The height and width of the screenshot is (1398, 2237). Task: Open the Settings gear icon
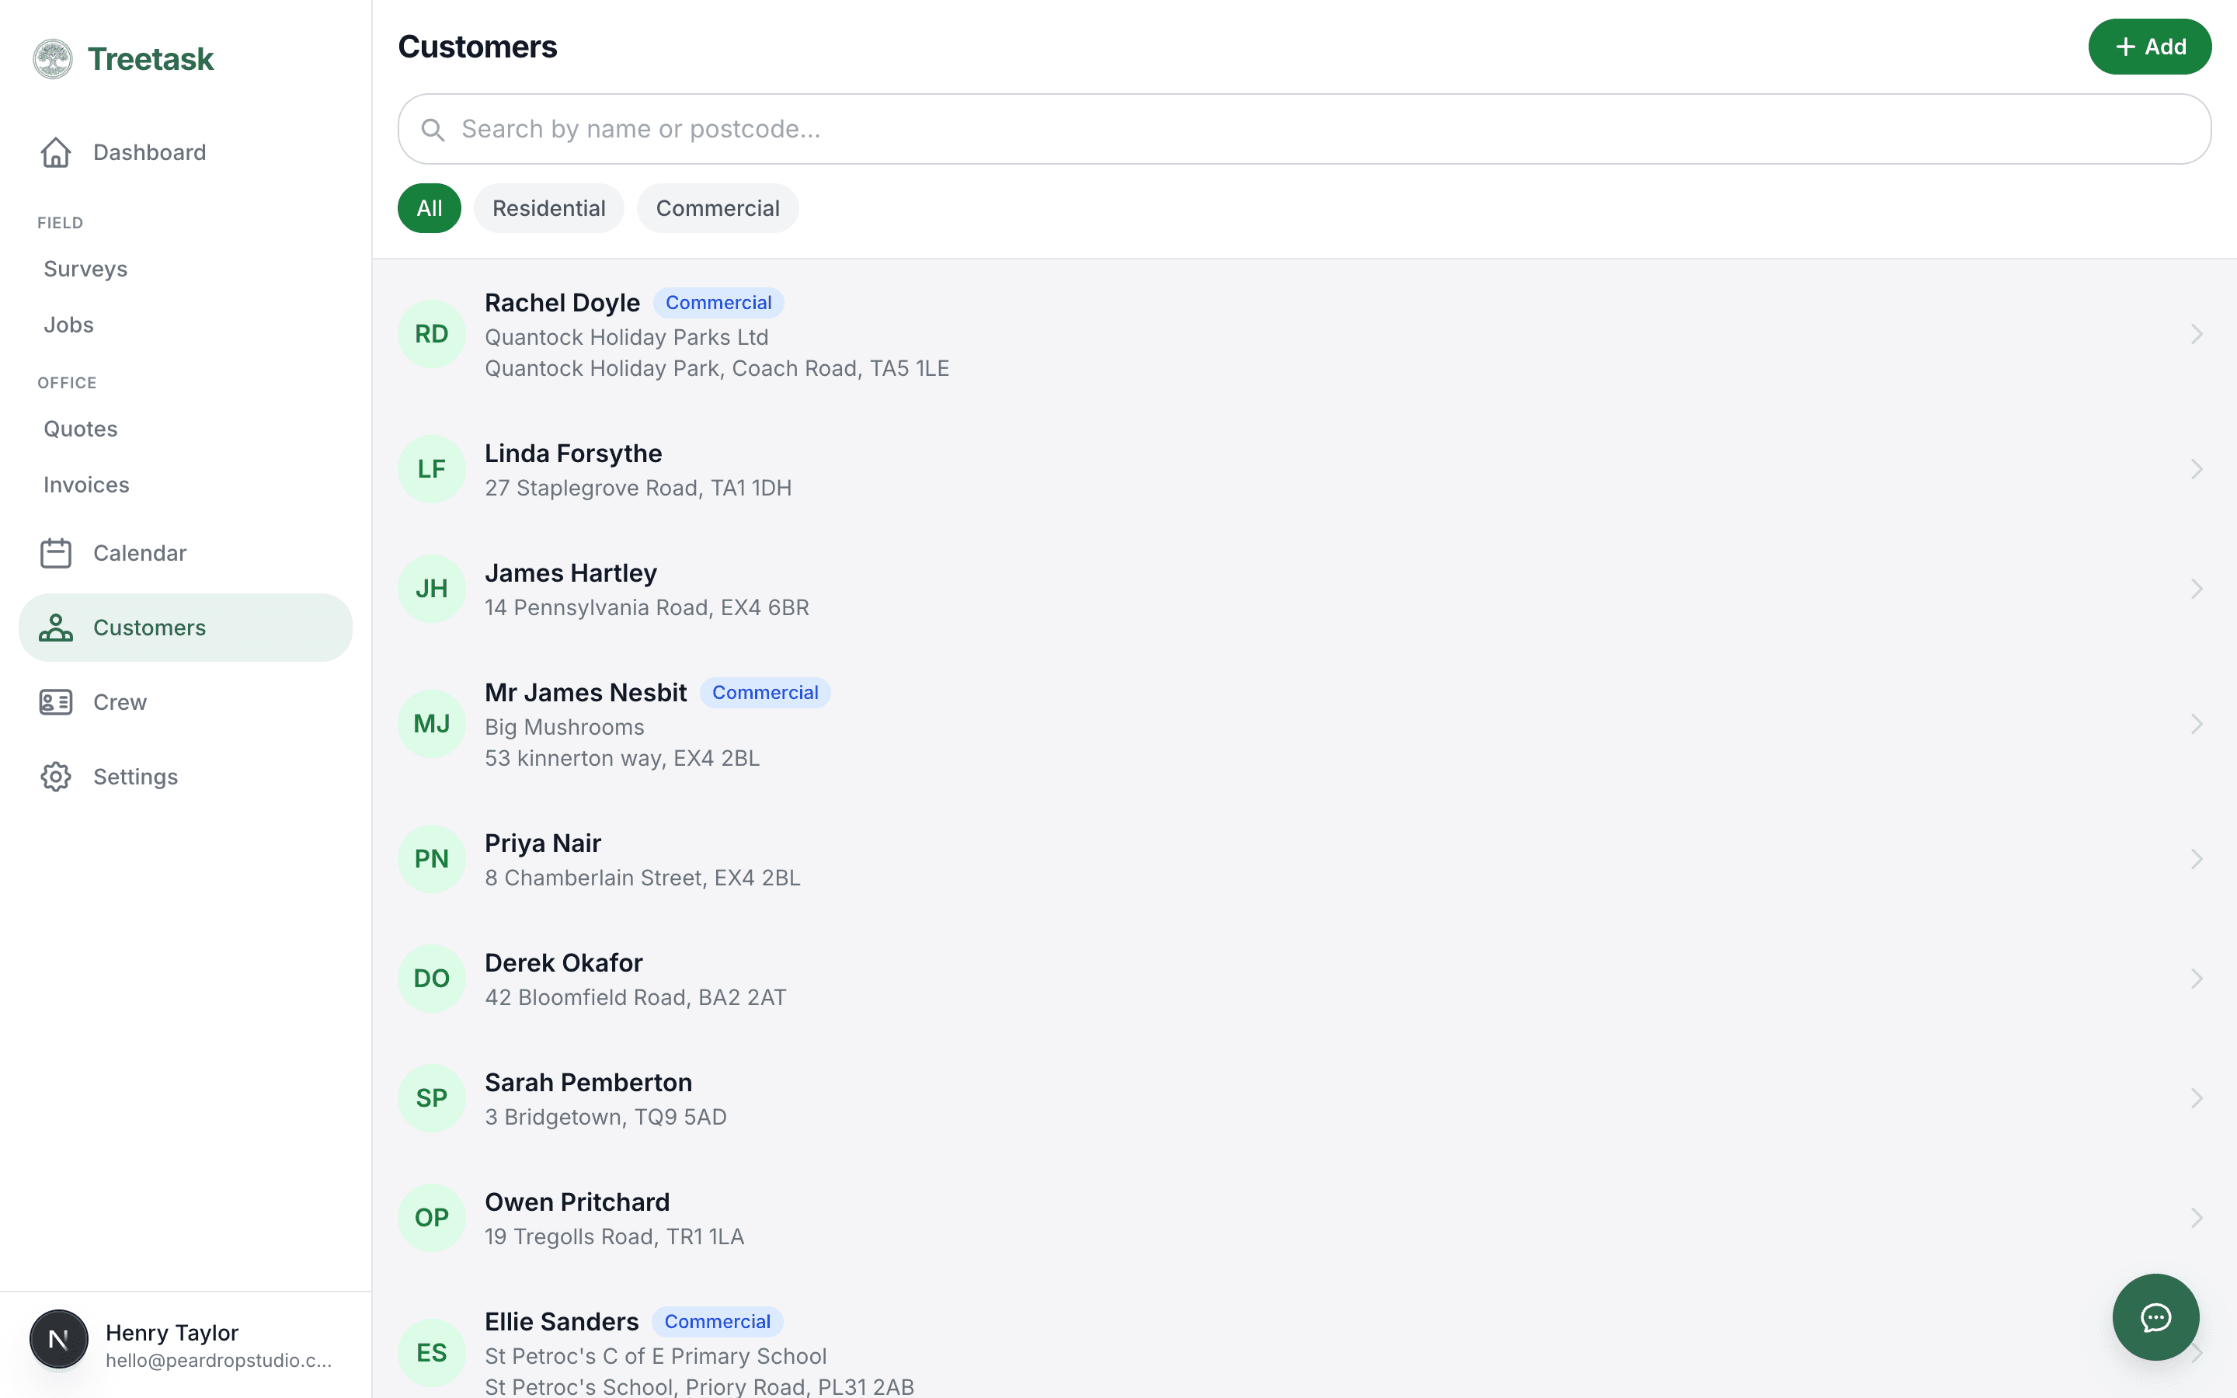[x=55, y=777]
